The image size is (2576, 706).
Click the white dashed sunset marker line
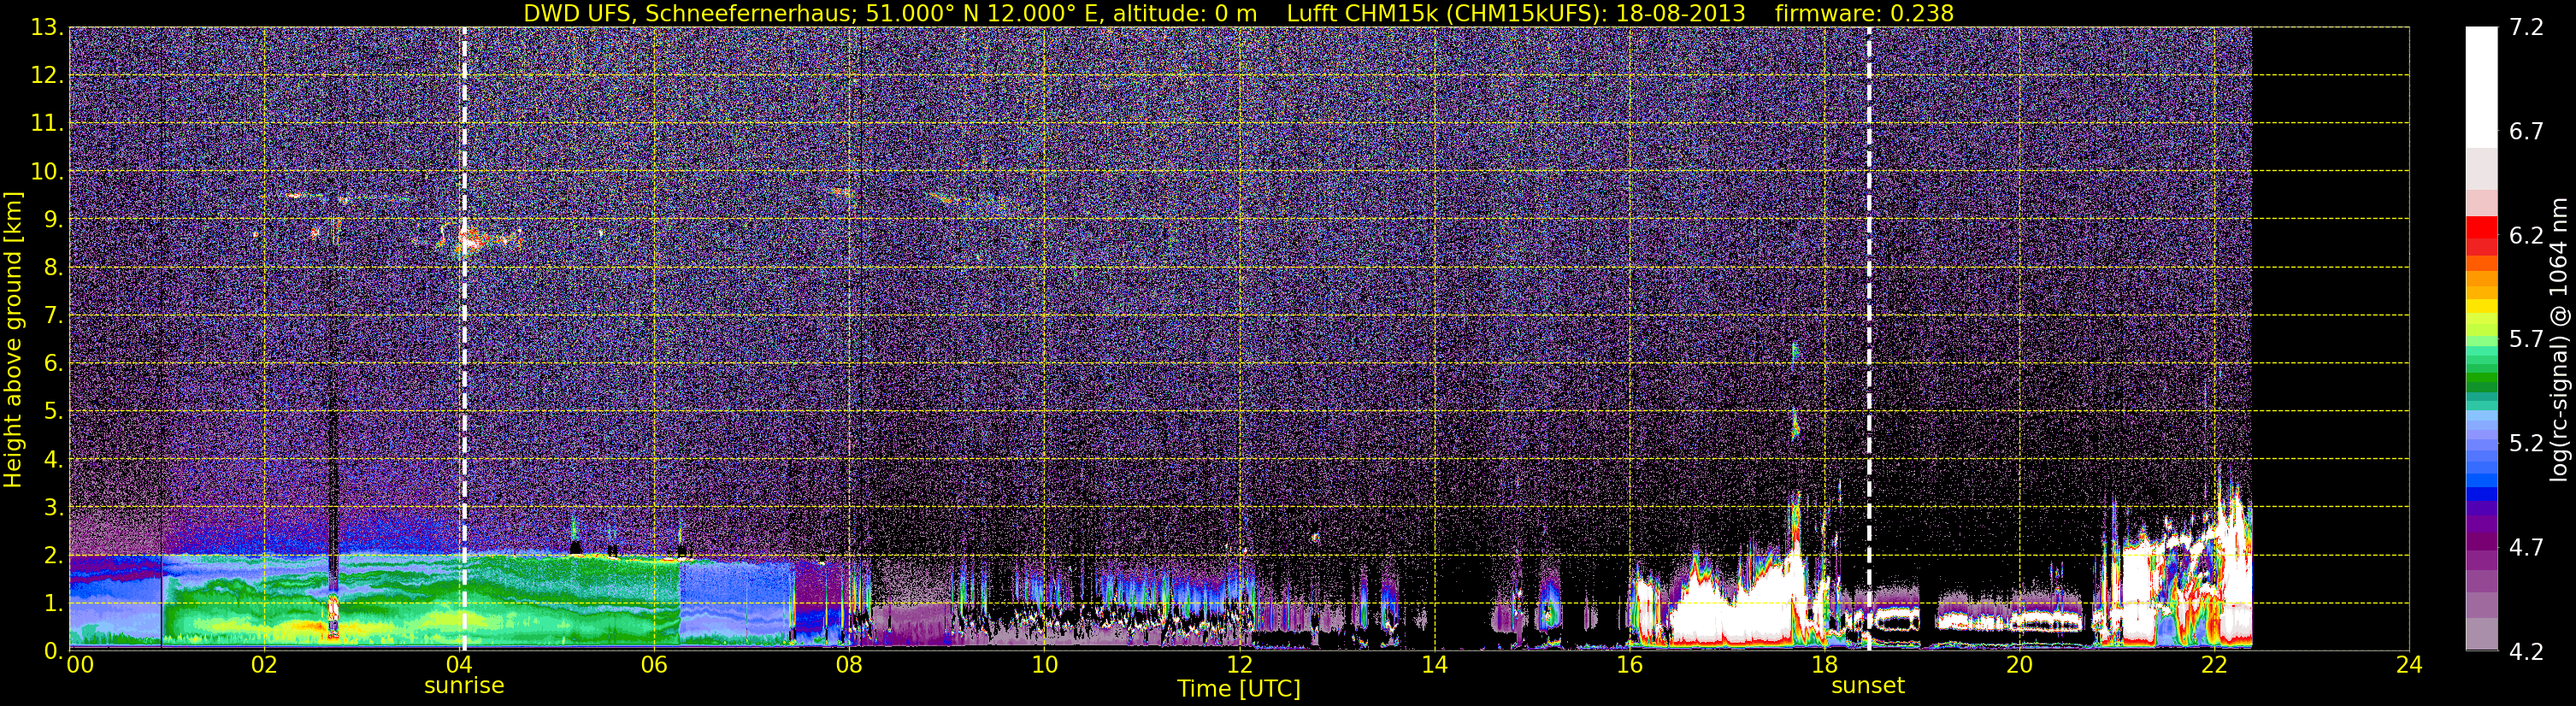point(1868,339)
